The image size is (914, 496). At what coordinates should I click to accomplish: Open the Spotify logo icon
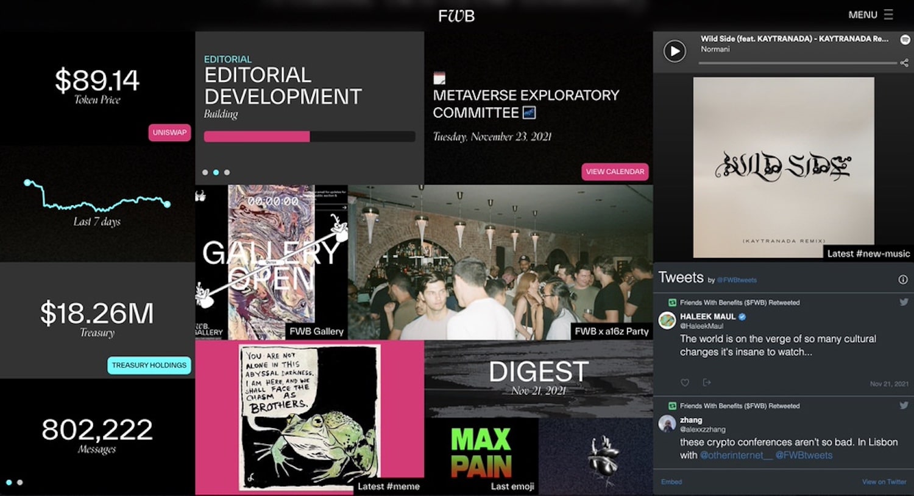point(905,40)
